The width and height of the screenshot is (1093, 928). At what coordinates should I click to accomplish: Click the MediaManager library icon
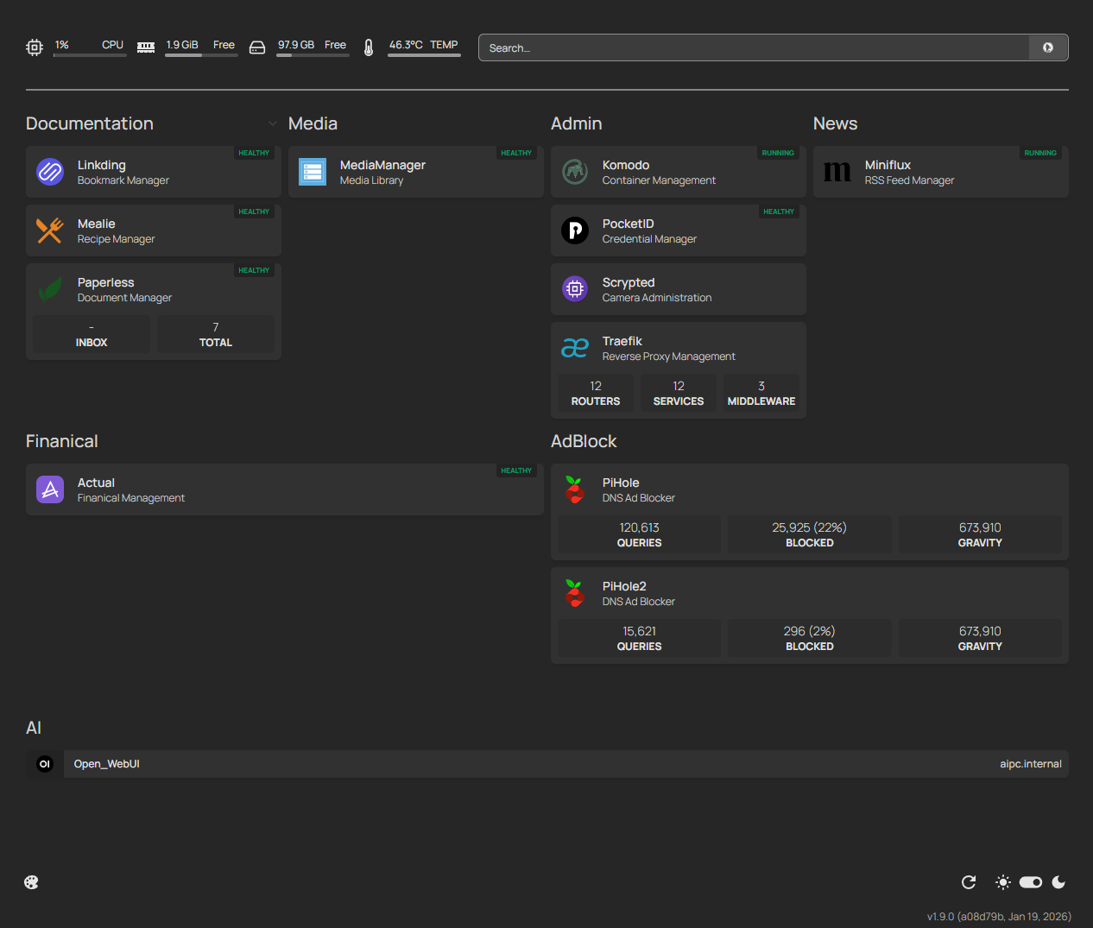click(x=313, y=172)
